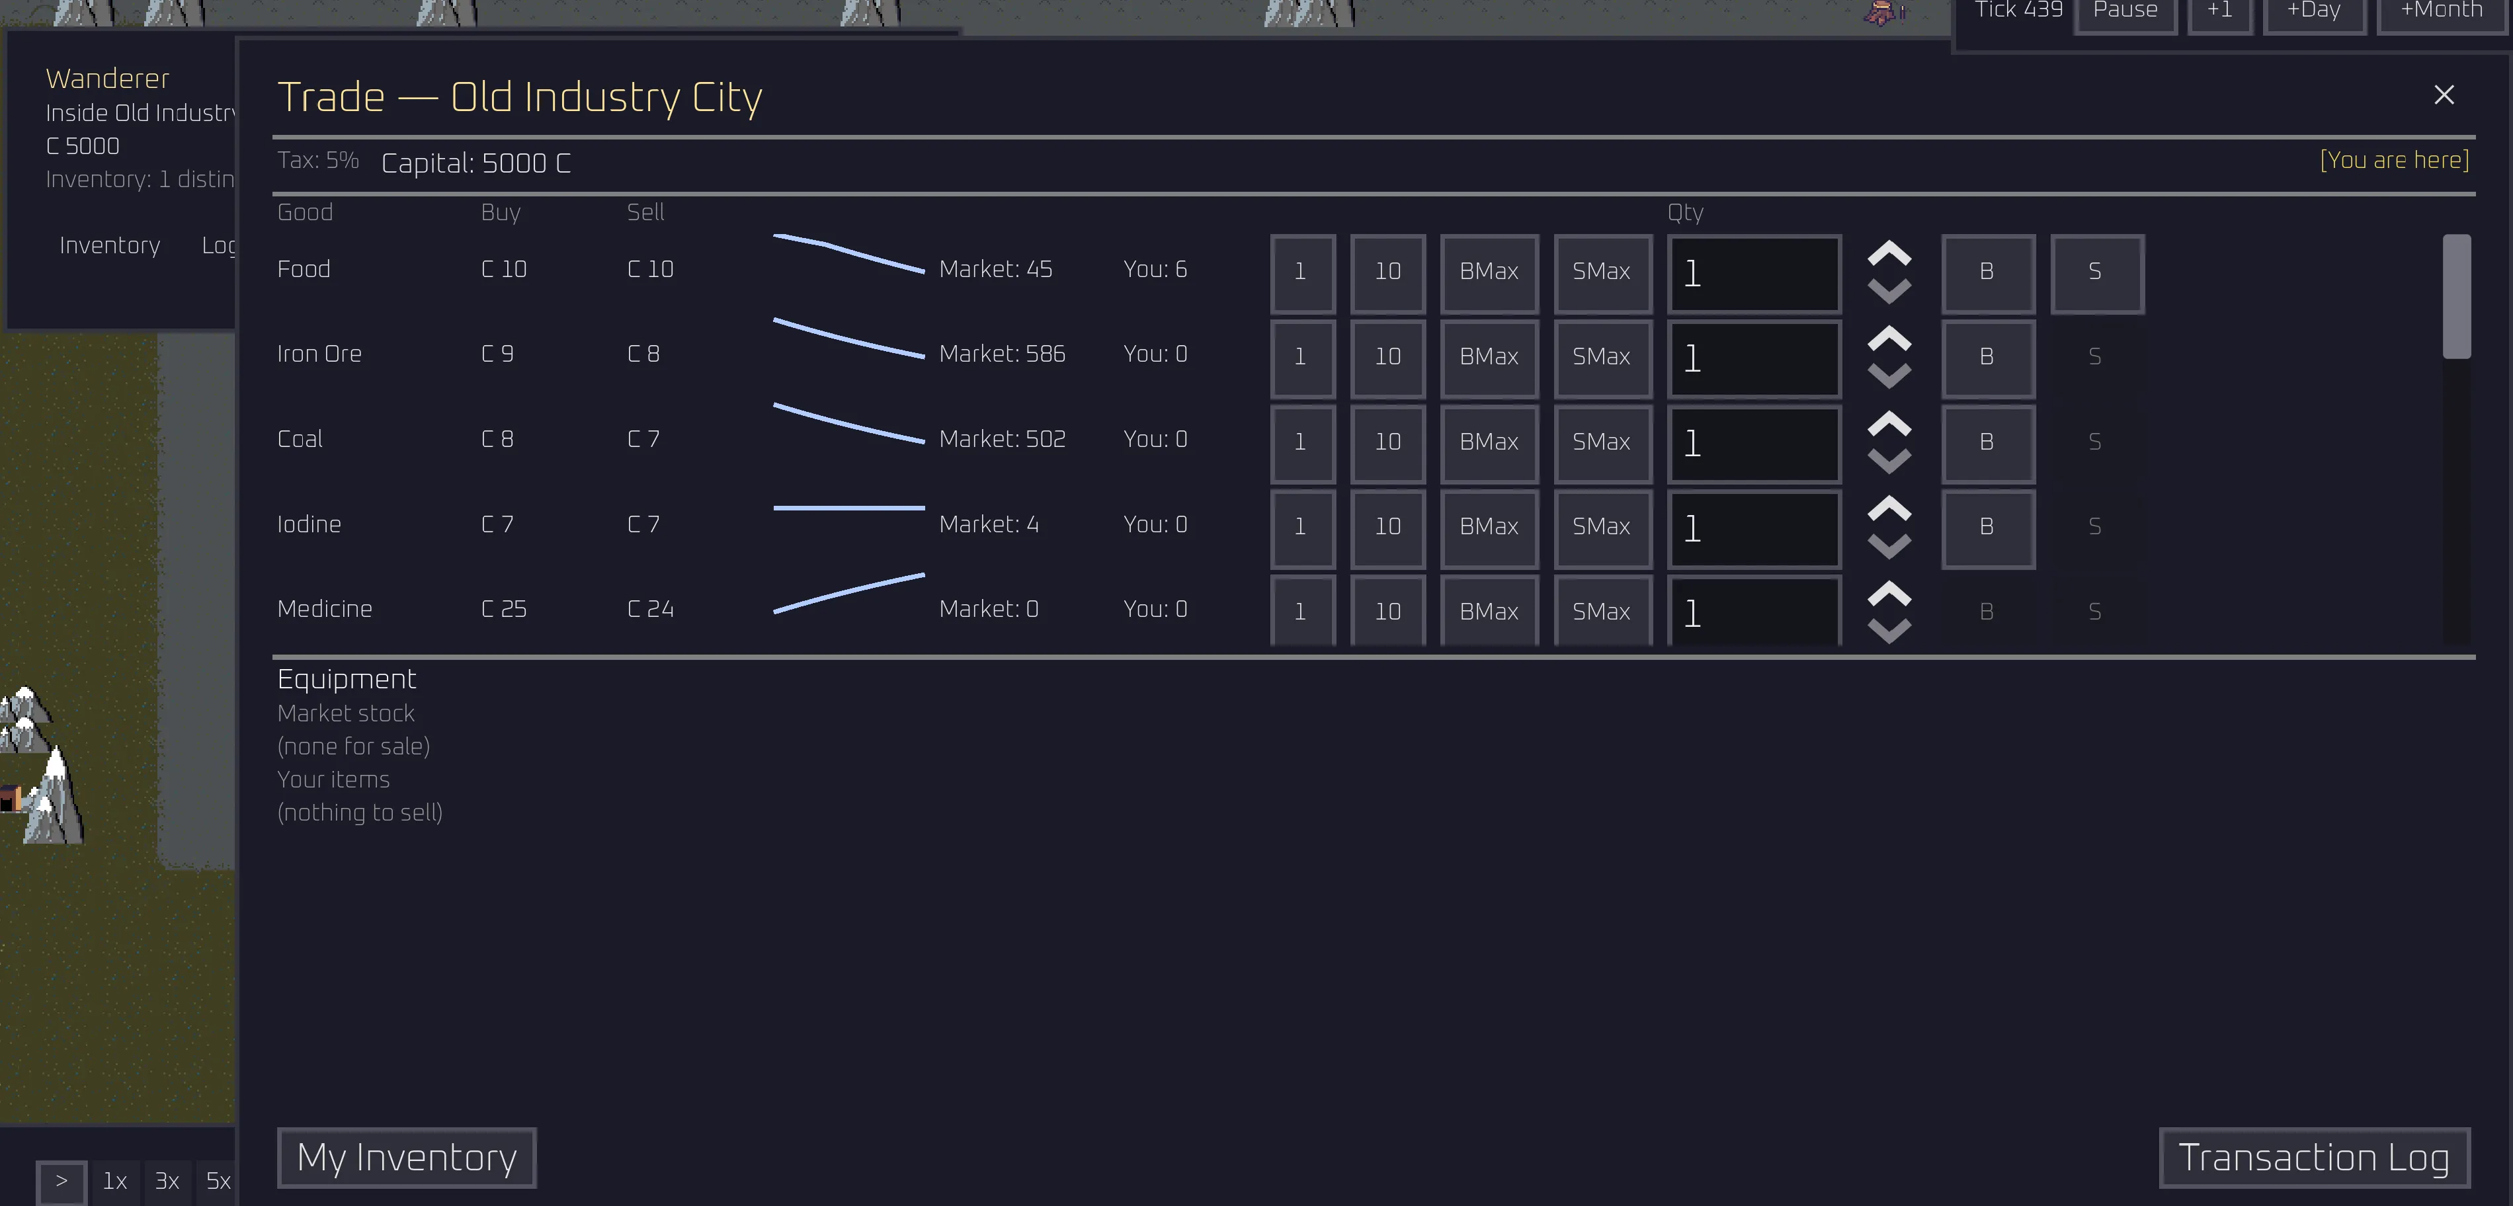Click the play arrow speed control
The height and width of the screenshot is (1206, 2513).
click(62, 1182)
